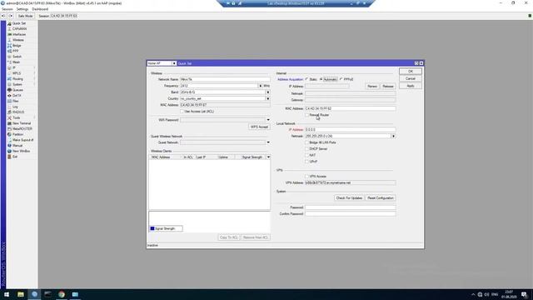Viewport: 533px width, 300px height.
Task: Expand the MPLS submenu in sidebar
Action: coord(35,73)
